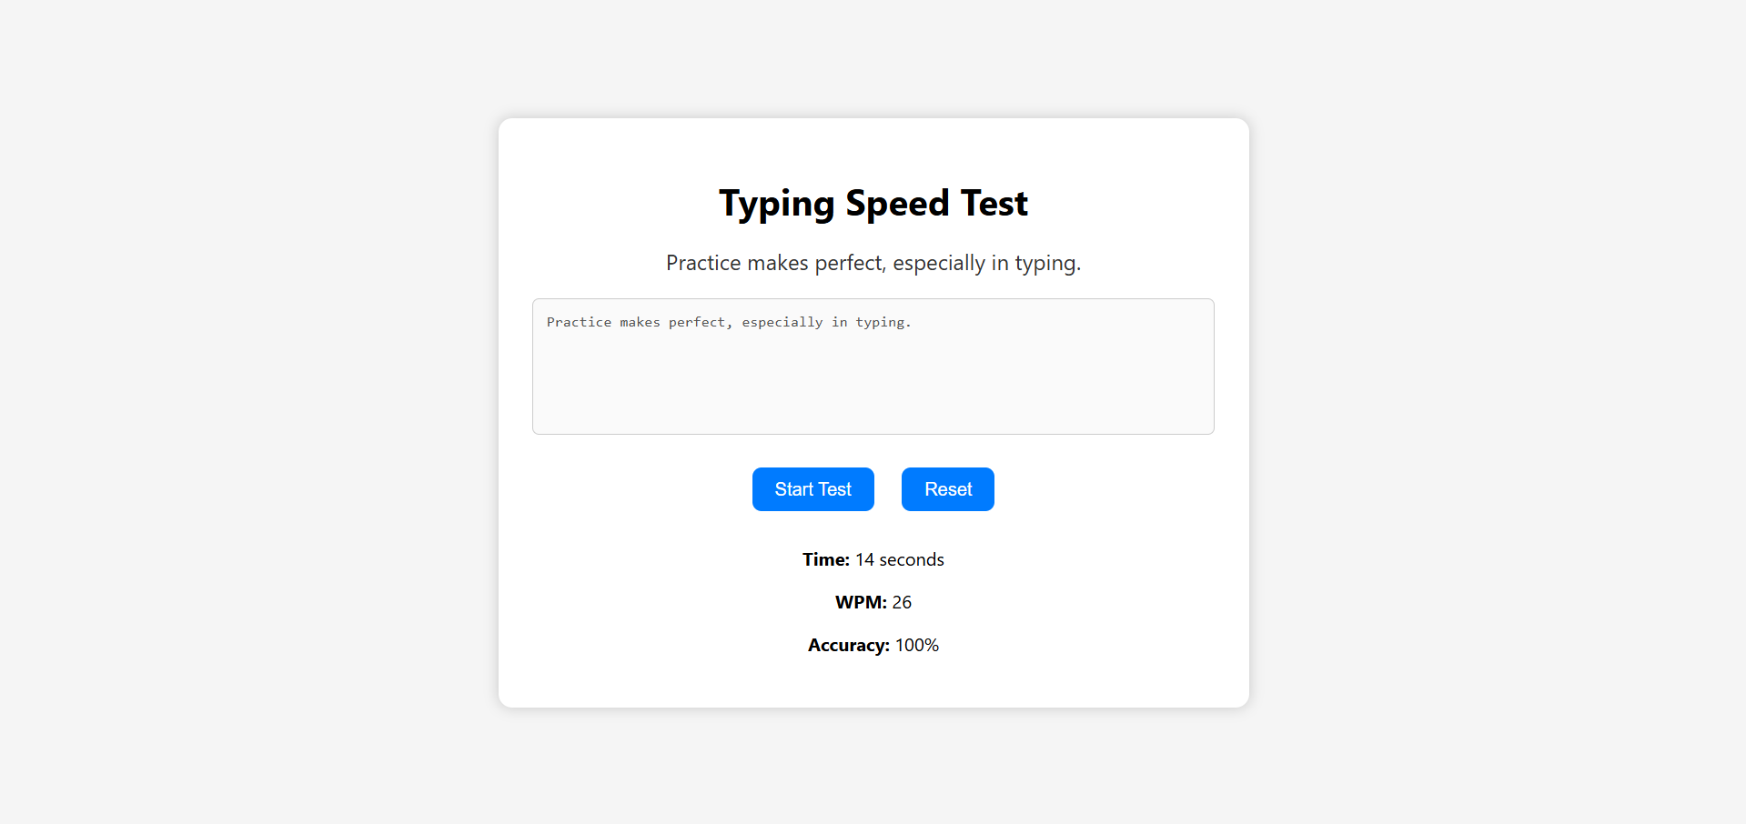Click "especially" in the prompt sentence
1746x824 pixels.
coord(938,263)
